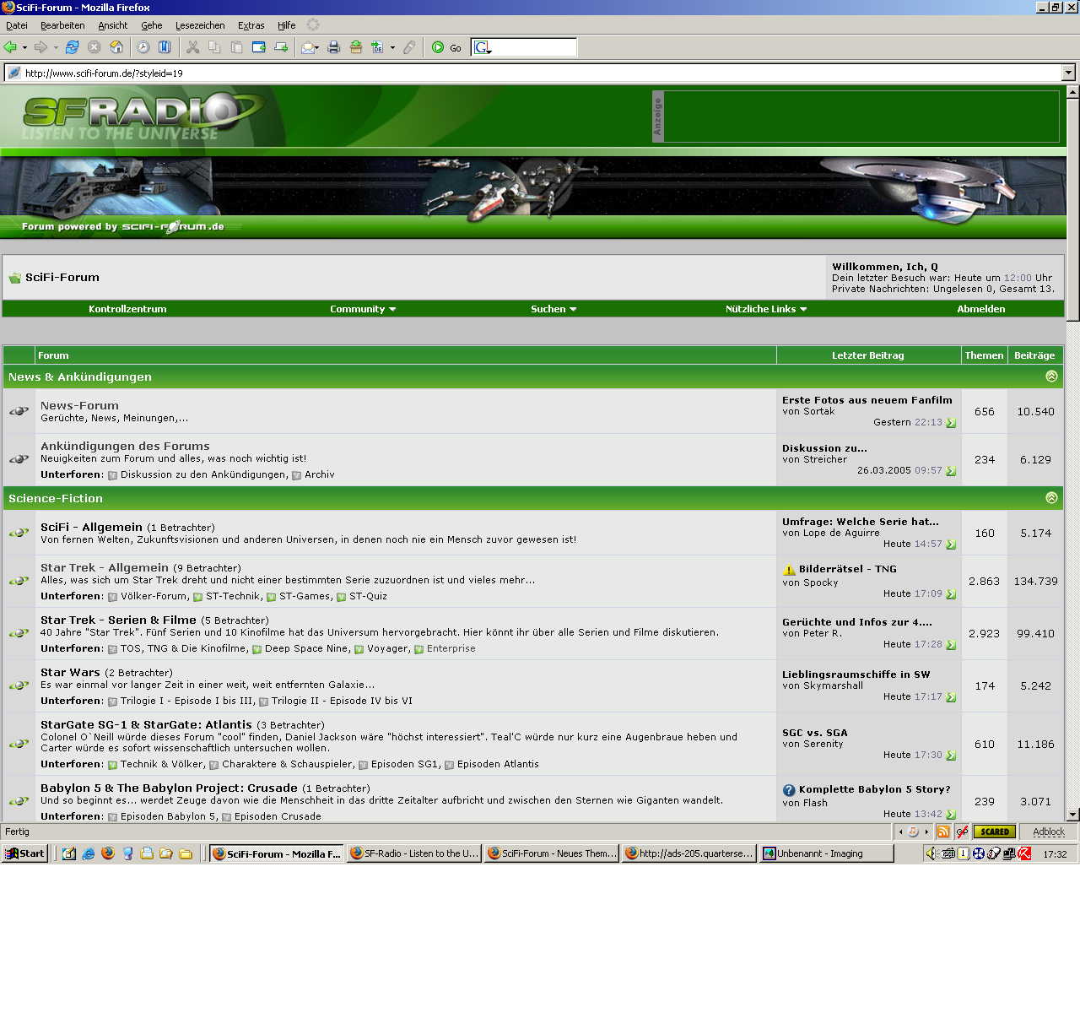Open the Star Wars forum link
The height and width of the screenshot is (1013, 1080).
(70, 672)
